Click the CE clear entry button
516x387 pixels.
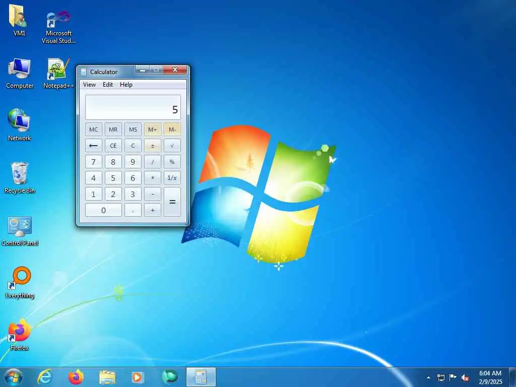tap(113, 146)
